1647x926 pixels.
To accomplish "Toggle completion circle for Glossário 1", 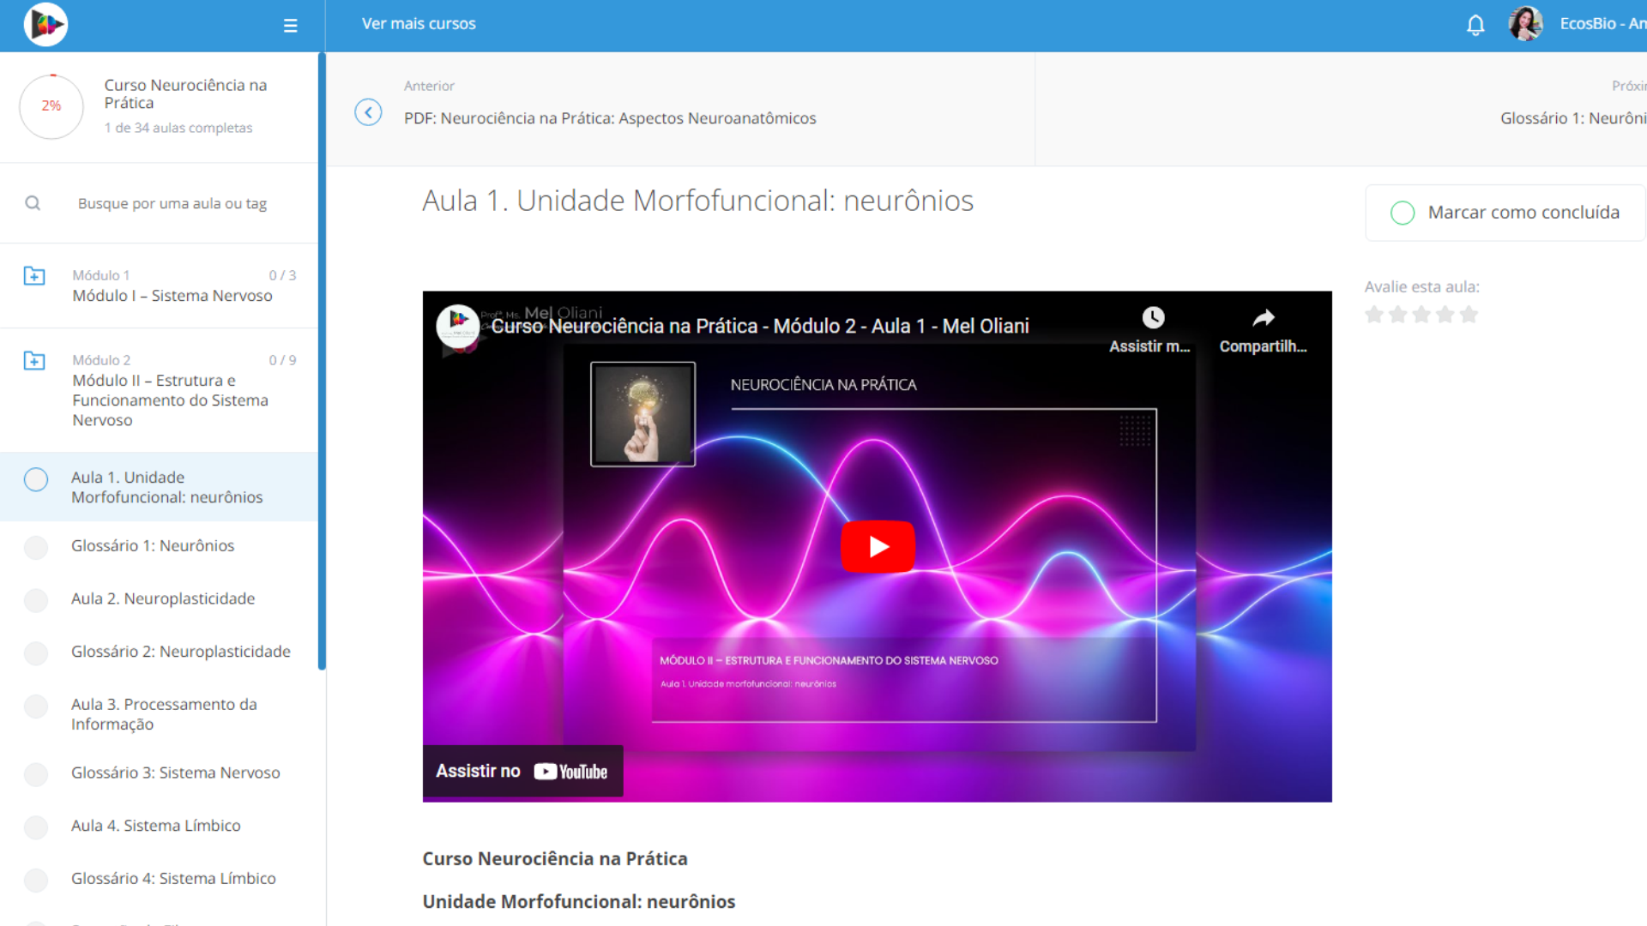I will [x=36, y=548].
